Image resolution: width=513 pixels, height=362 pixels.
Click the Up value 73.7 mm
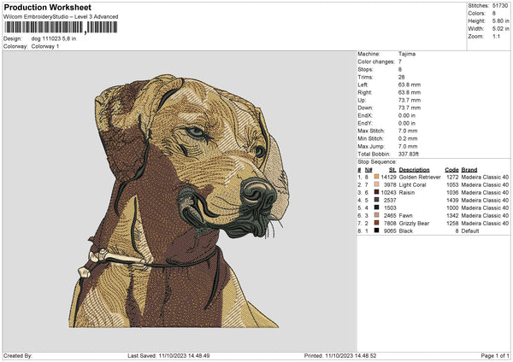(x=410, y=100)
